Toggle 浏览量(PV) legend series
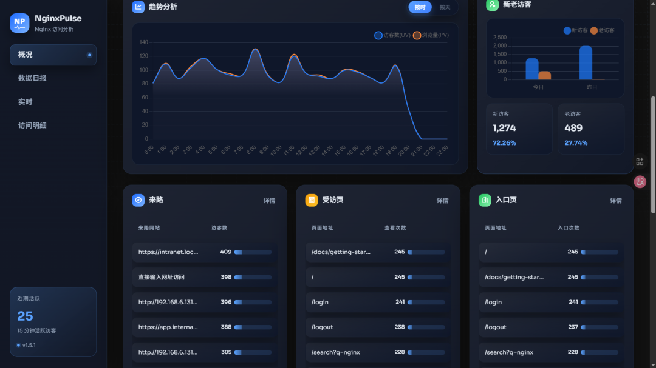 tap(431, 35)
